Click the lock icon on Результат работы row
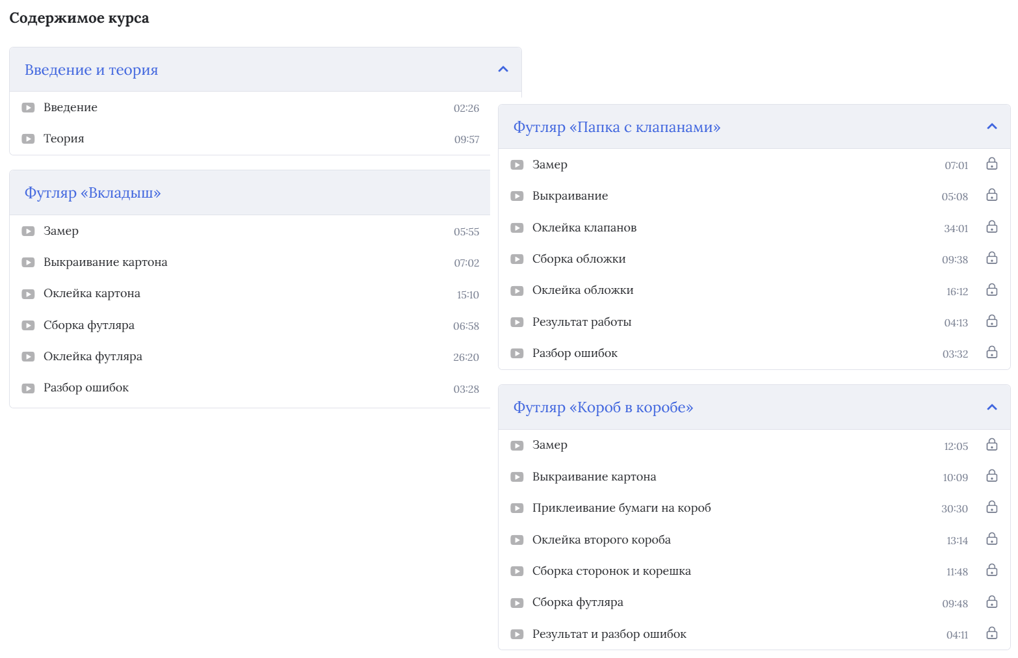The image size is (1018, 658). click(991, 321)
